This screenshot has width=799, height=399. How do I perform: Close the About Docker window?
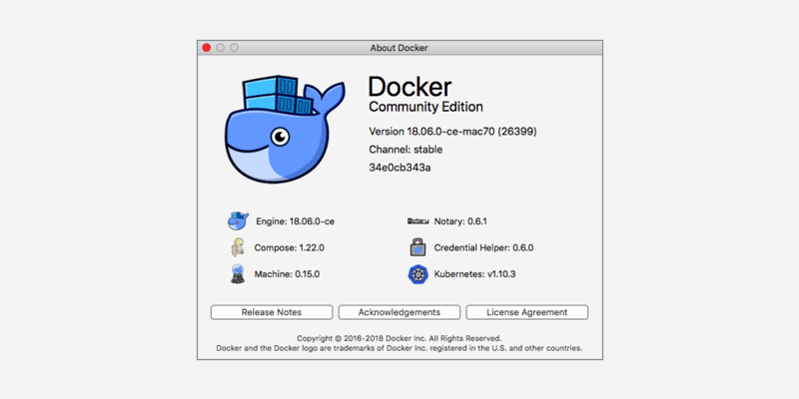point(207,47)
